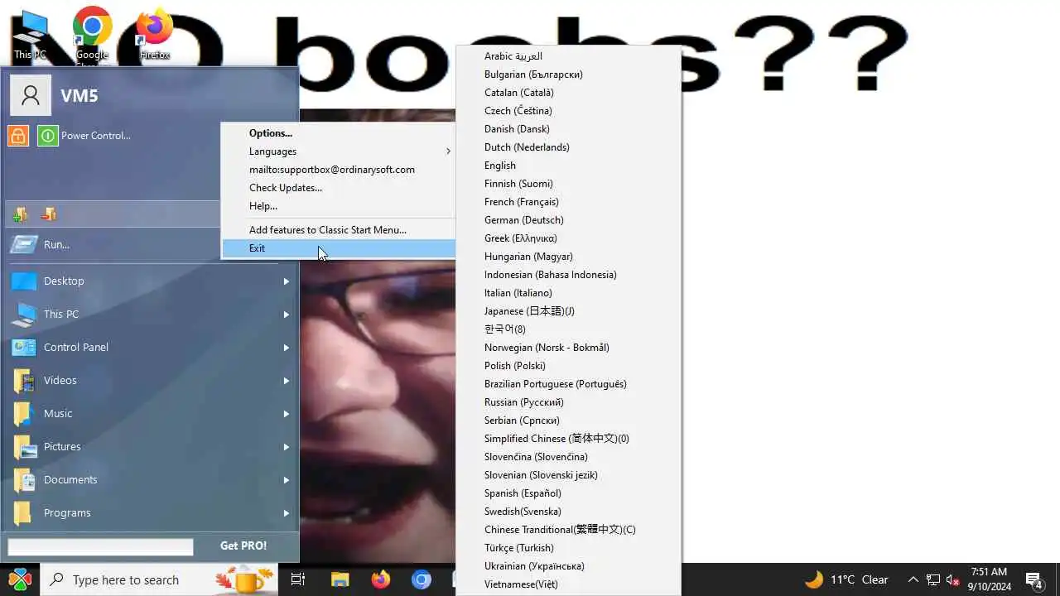Click the Music folder icon
This screenshot has height=596, width=1060.
coord(24,414)
